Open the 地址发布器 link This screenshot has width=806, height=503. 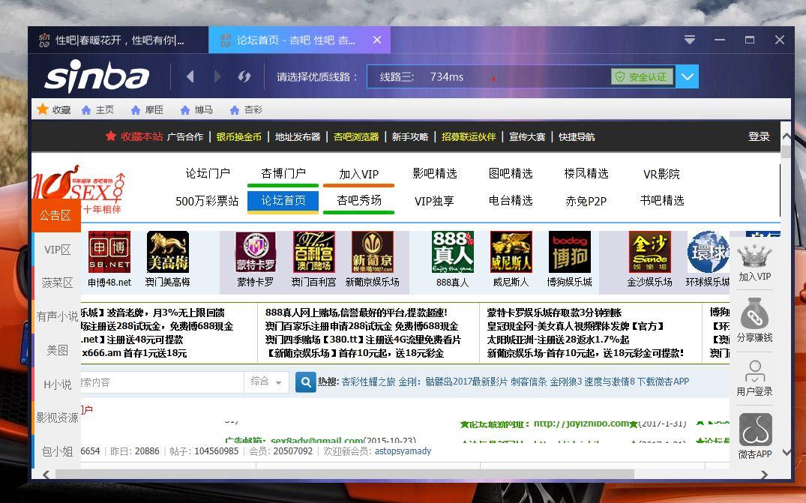click(x=297, y=136)
